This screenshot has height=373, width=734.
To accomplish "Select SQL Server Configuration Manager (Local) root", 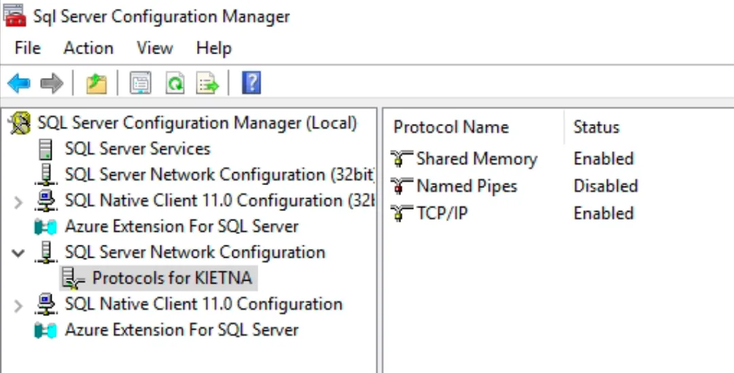I will click(197, 123).
